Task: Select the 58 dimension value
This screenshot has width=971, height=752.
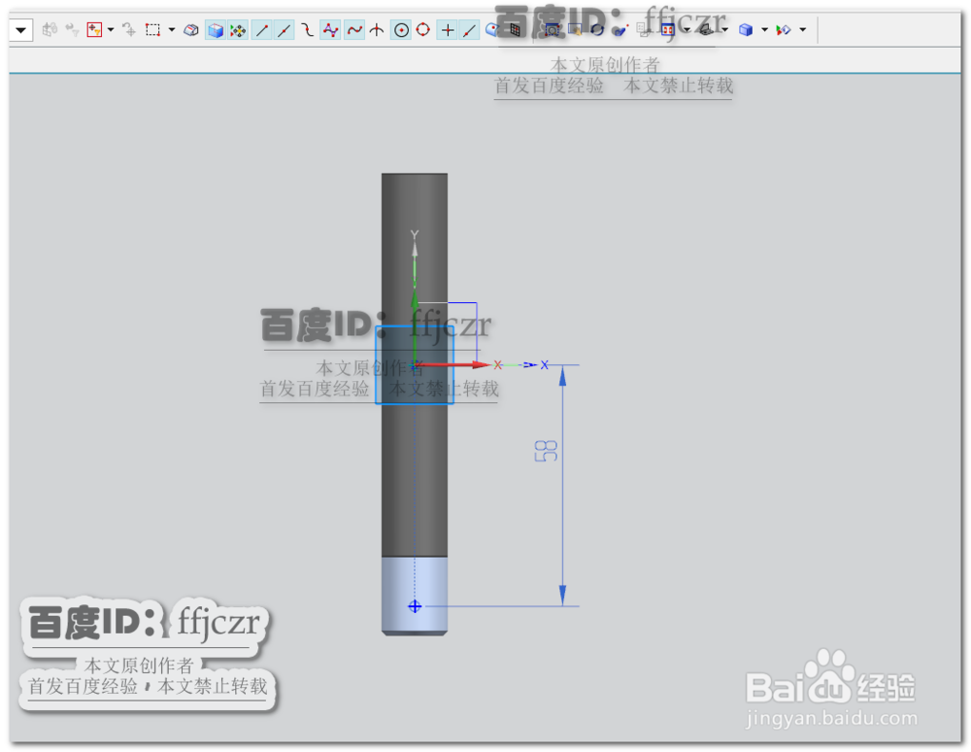Action: tap(546, 451)
